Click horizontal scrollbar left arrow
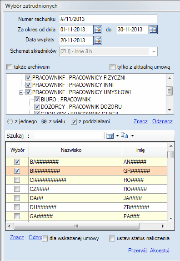Viewport: 180px width, 261px height. click(9, 226)
